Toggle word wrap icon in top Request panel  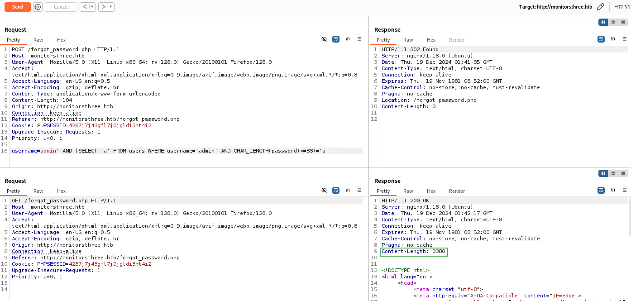[336, 39]
